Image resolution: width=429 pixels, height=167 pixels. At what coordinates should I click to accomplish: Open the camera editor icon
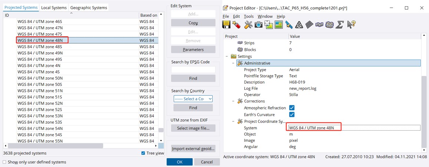(x=258, y=25)
